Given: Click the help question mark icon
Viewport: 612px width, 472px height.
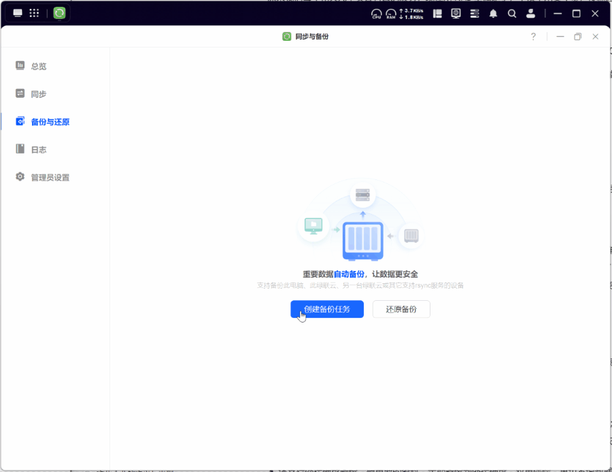Looking at the screenshot, I should click(533, 37).
